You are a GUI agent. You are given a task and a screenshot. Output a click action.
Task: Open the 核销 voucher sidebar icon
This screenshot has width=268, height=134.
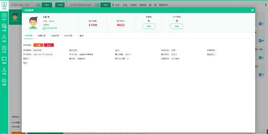[4, 60]
